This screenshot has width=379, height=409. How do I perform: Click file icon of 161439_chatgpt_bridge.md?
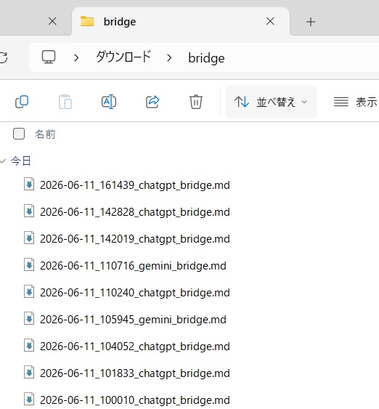coord(29,184)
